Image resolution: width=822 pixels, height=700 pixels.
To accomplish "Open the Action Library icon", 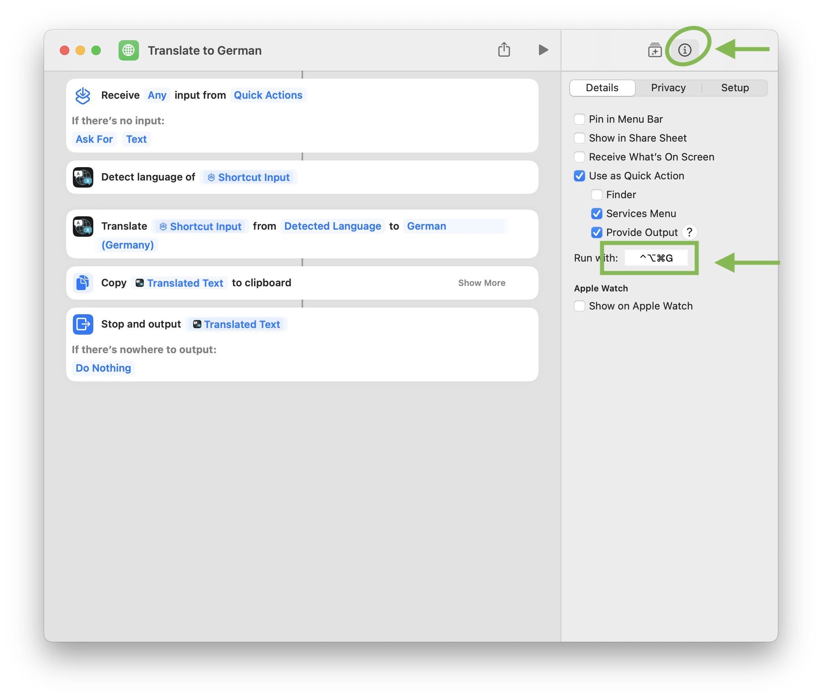I will coord(655,50).
